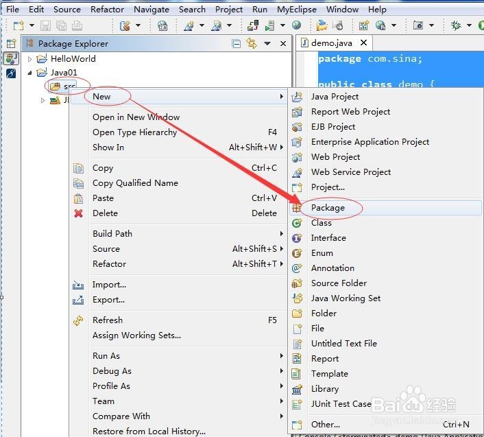Screen dimensions: 484x437
Task: Close the Package Explorer view
Action: pyautogui.click(x=283, y=43)
